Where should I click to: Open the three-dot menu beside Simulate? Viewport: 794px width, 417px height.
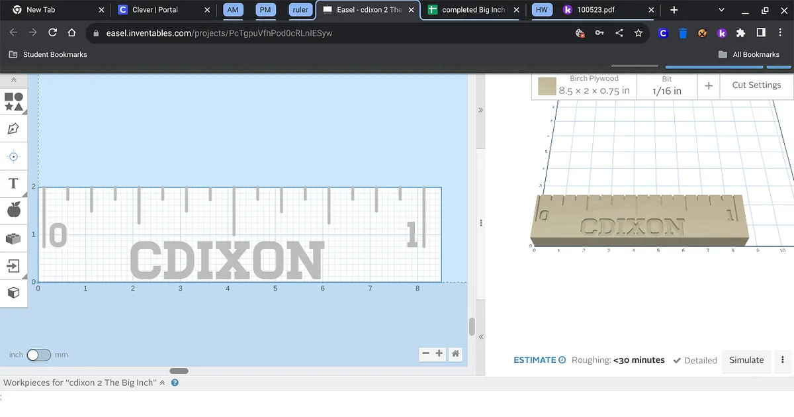pyautogui.click(x=783, y=360)
